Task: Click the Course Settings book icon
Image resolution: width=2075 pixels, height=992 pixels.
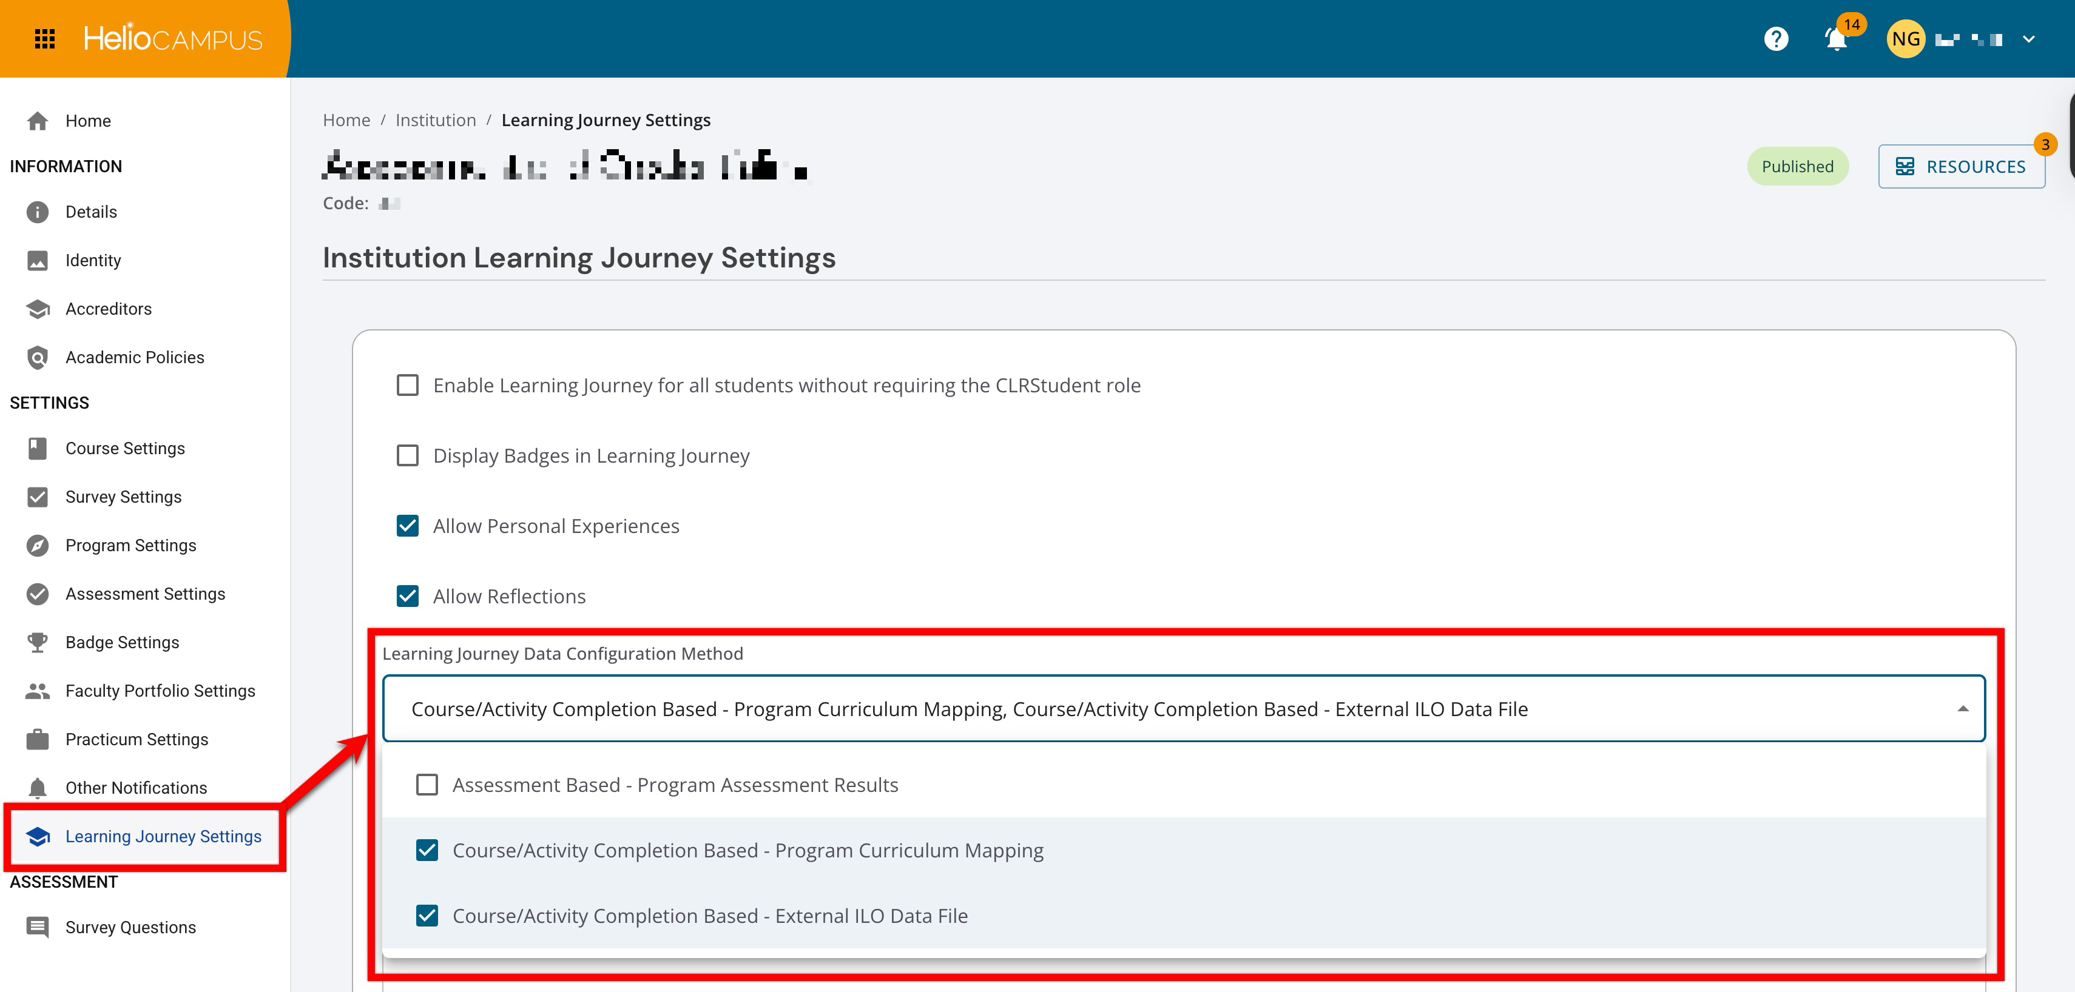Action: click(x=37, y=449)
